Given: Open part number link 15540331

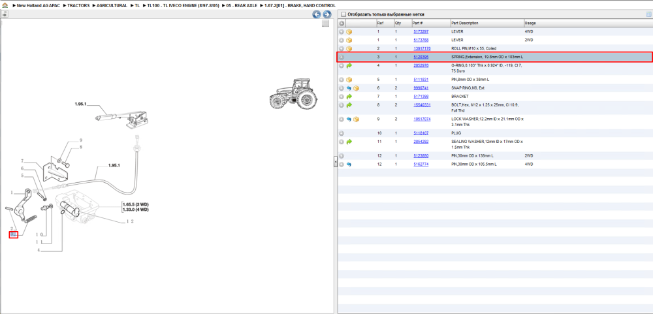Looking at the screenshot, I should [x=422, y=105].
